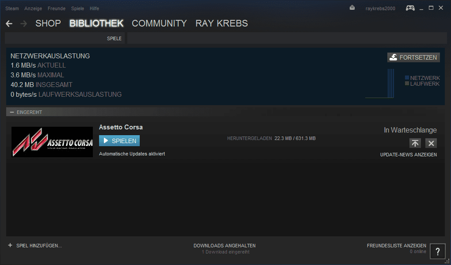This screenshot has width=451, height=265.
Task: Collapse the Eingereiht section
Action: point(12,112)
